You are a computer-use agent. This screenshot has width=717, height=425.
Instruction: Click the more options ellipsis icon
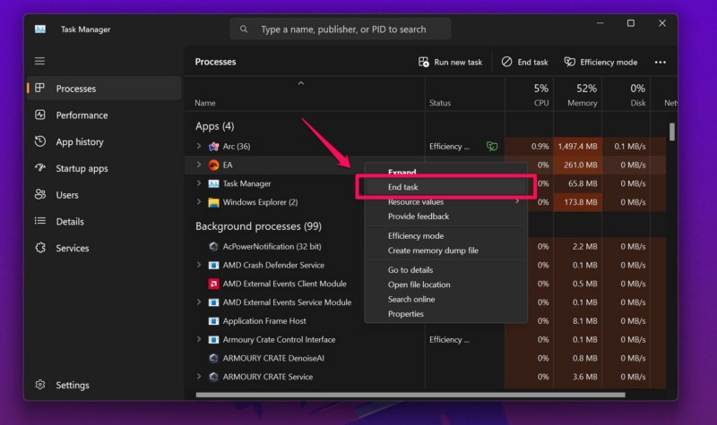click(661, 62)
